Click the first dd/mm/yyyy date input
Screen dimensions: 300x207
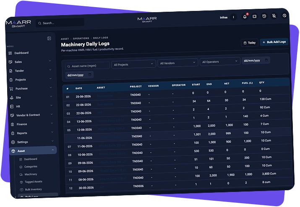[x=256, y=60]
